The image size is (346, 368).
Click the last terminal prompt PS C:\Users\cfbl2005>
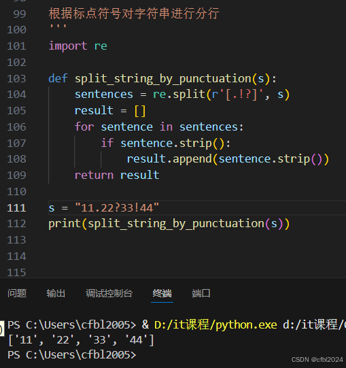click(72, 355)
